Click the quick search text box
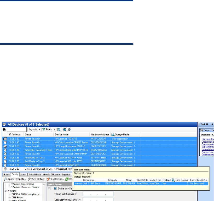The width and height of the screenshot is (214, 201). (x=17, y=129)
